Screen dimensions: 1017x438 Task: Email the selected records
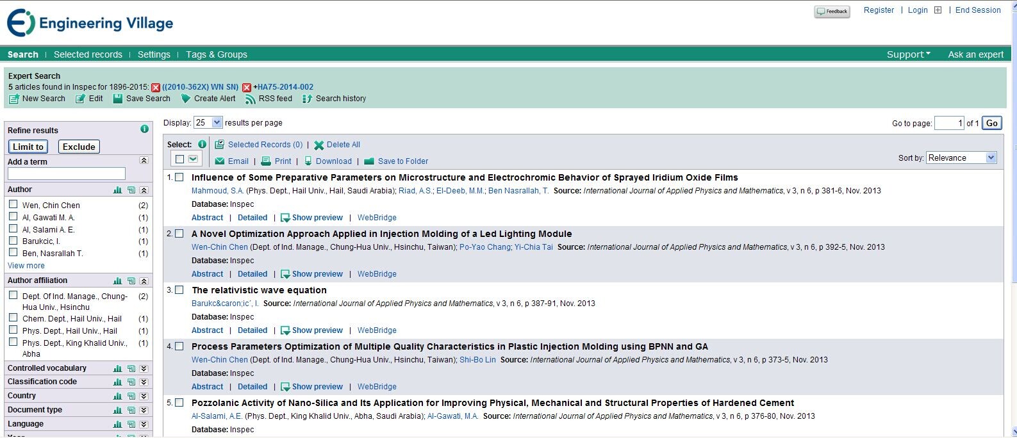point(231,161)
